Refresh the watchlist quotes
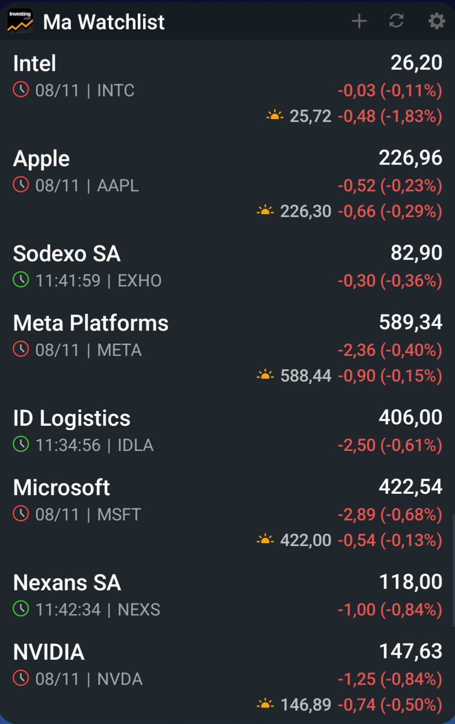The height and width of the screenshot is (724, 455). pos(396,21)
